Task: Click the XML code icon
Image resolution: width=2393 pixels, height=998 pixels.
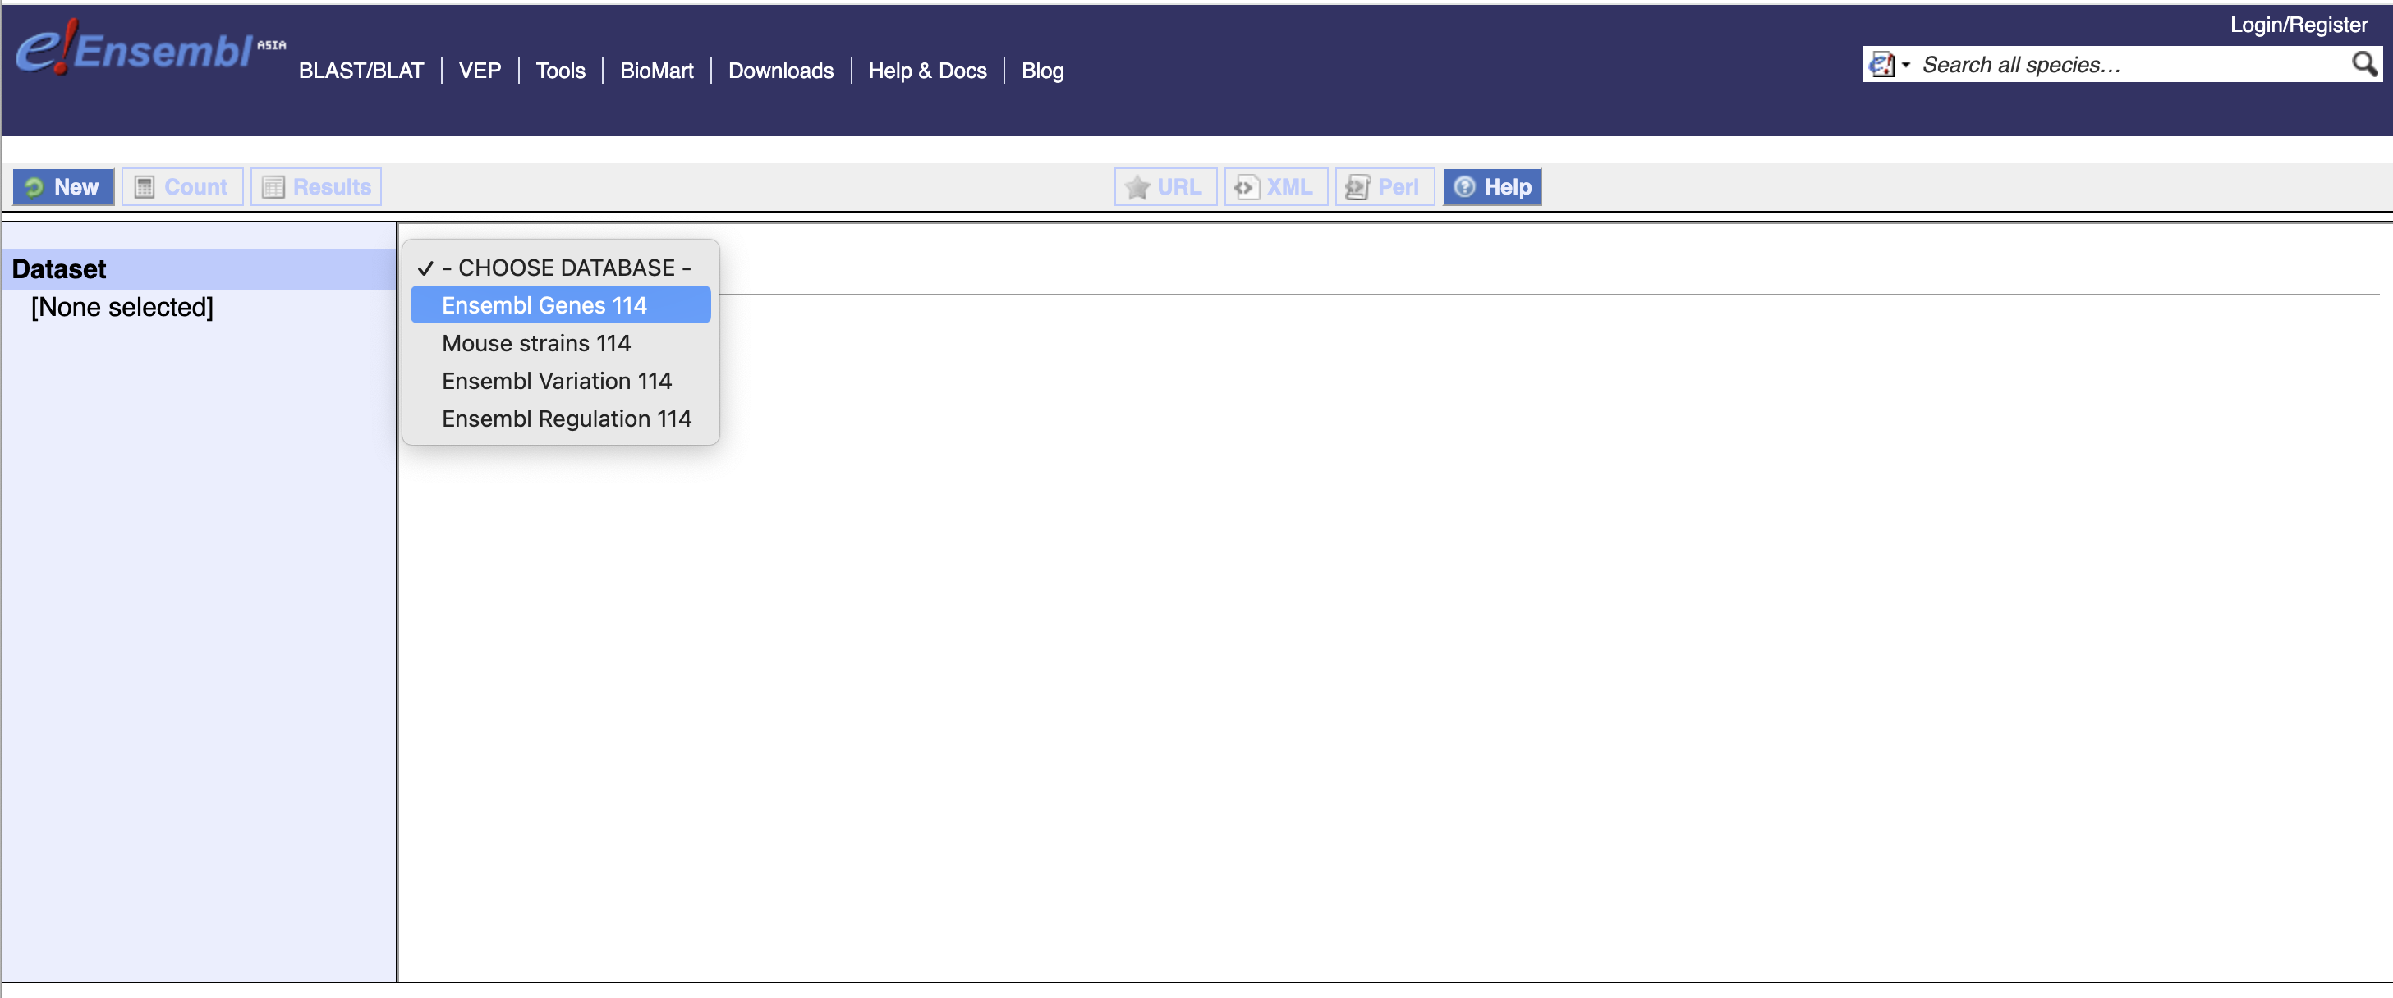Action: [x=1246, y=186]
